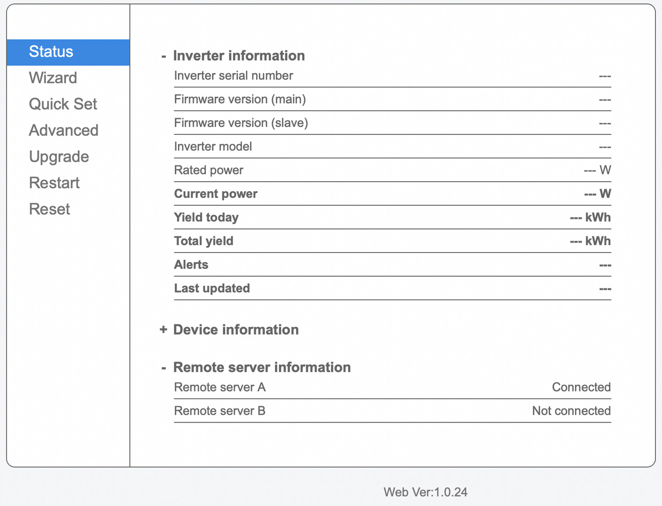Click Restart in the sidebar
The width and height of the screenshot is (662, 506).
(54, 183)
